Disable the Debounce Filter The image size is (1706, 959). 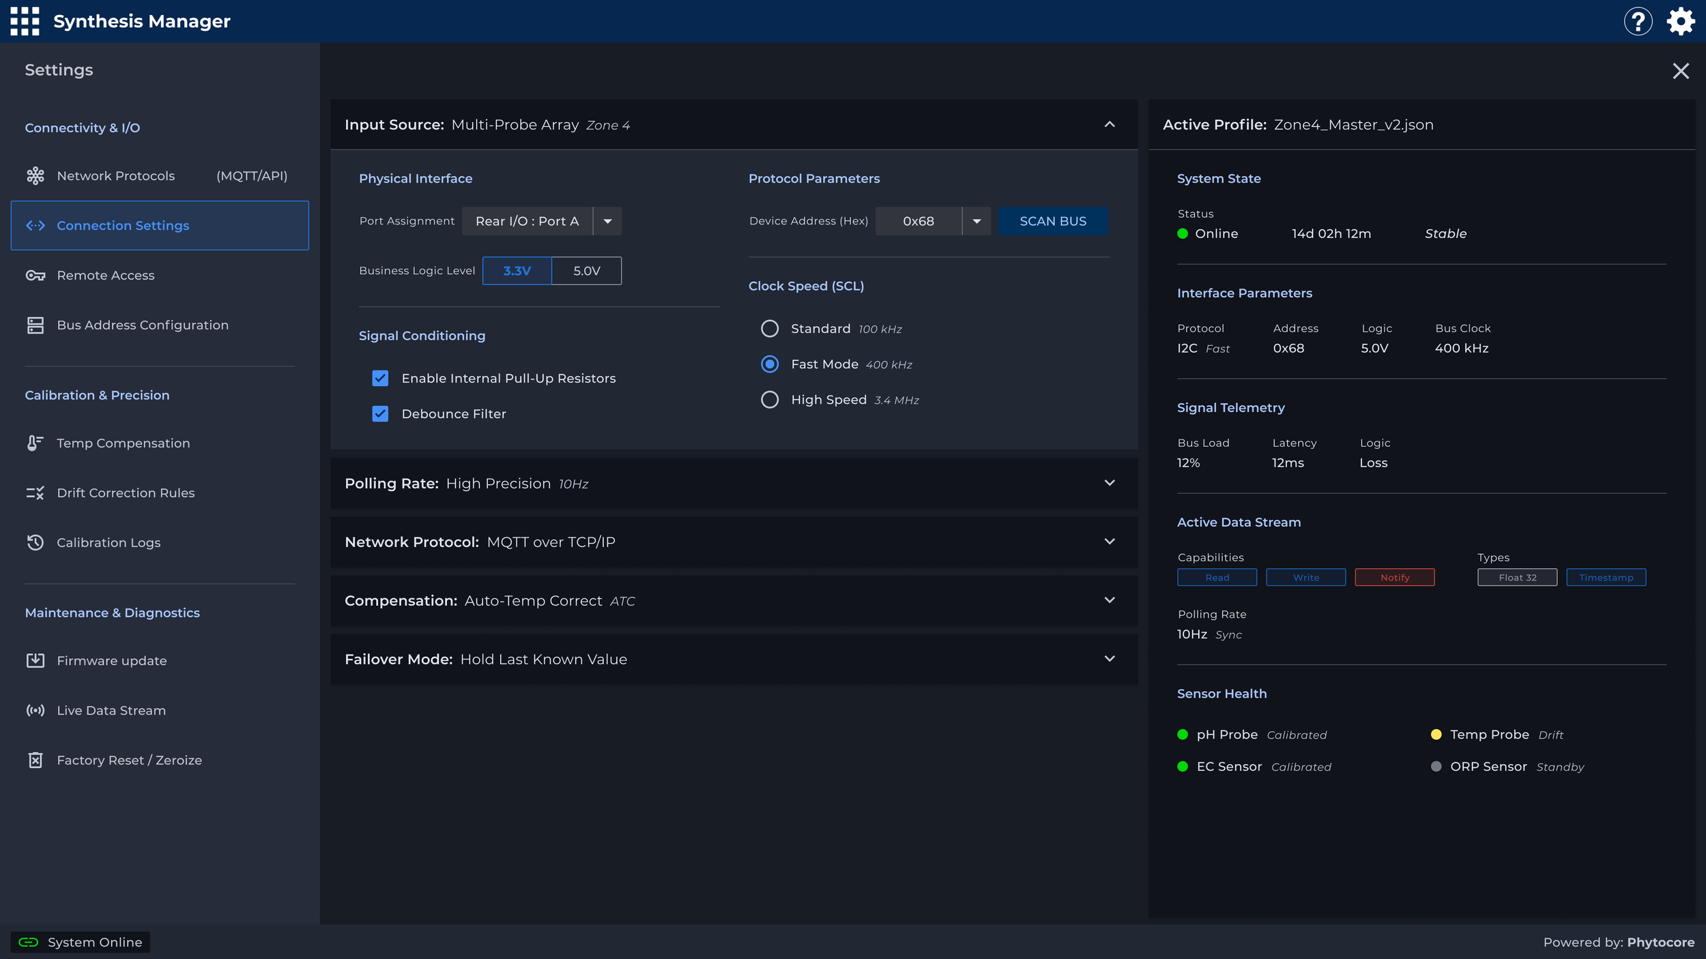[380, 413]
